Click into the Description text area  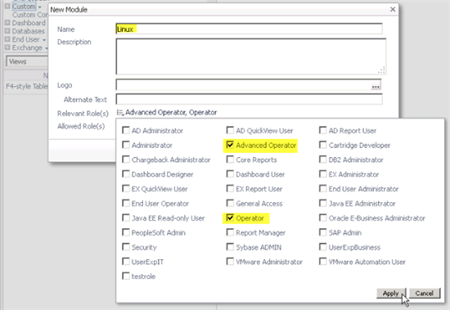tap(251, 56)
